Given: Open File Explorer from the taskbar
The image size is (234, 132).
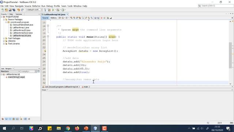Looking at the screenshot, I should (58, 128).
